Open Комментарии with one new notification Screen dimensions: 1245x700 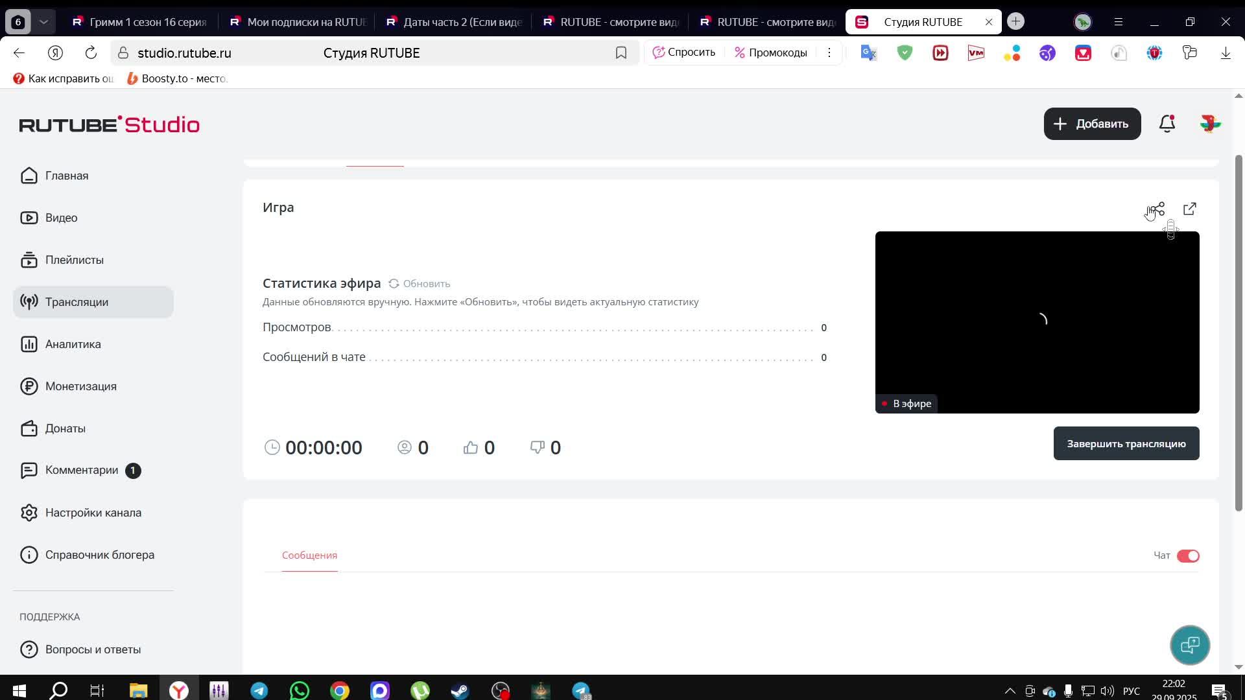coord(82,471)
